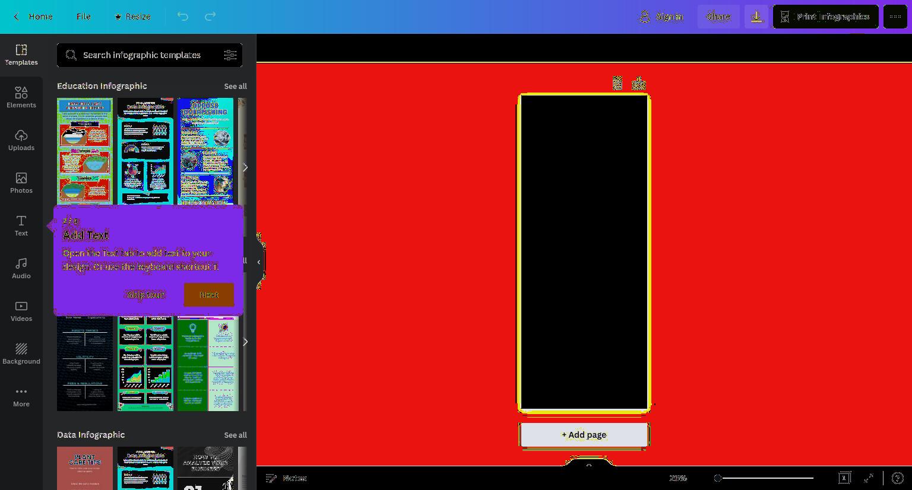Open the Resize menu

pyautogui.click(x=133, y=17)
